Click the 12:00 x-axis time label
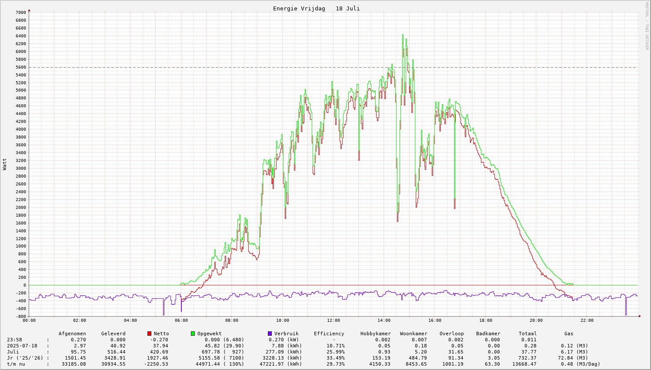 334,320
